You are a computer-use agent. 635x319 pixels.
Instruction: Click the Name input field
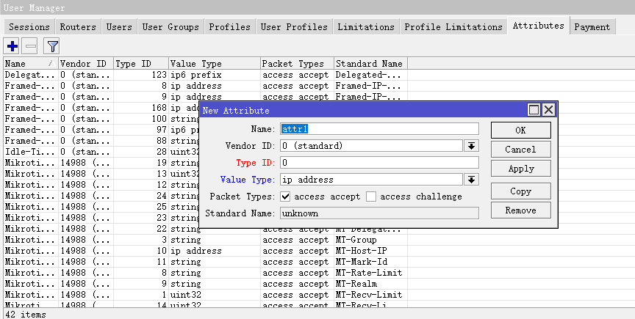click(379, 129)
